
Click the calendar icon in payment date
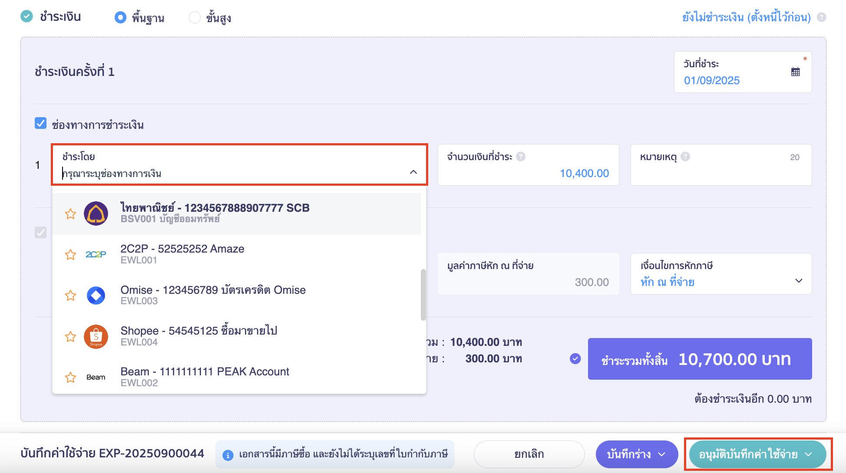pos(795,72)
